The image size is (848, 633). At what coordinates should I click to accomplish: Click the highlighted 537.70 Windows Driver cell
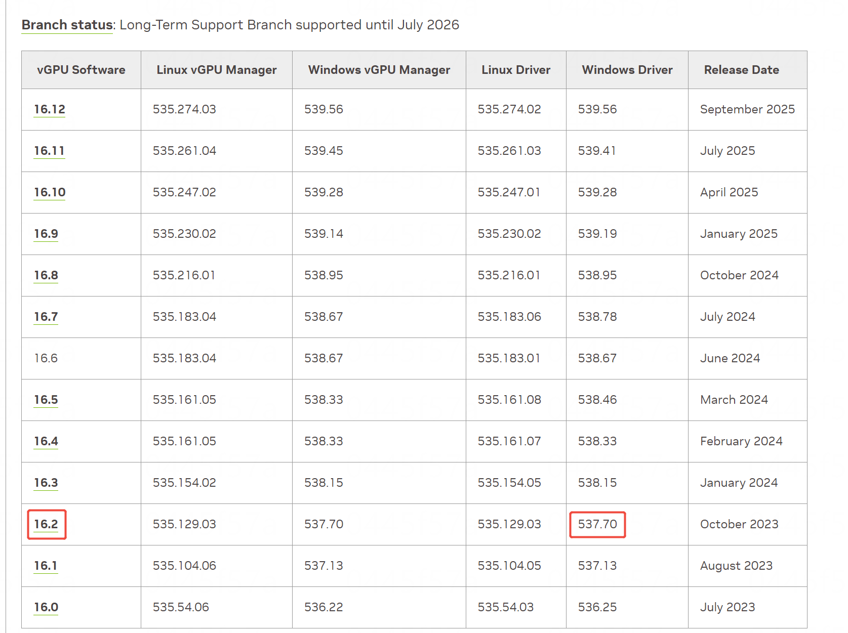point(597,524)
